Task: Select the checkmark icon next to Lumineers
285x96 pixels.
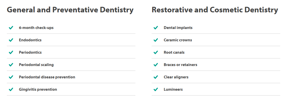Action: click(156, 89)
